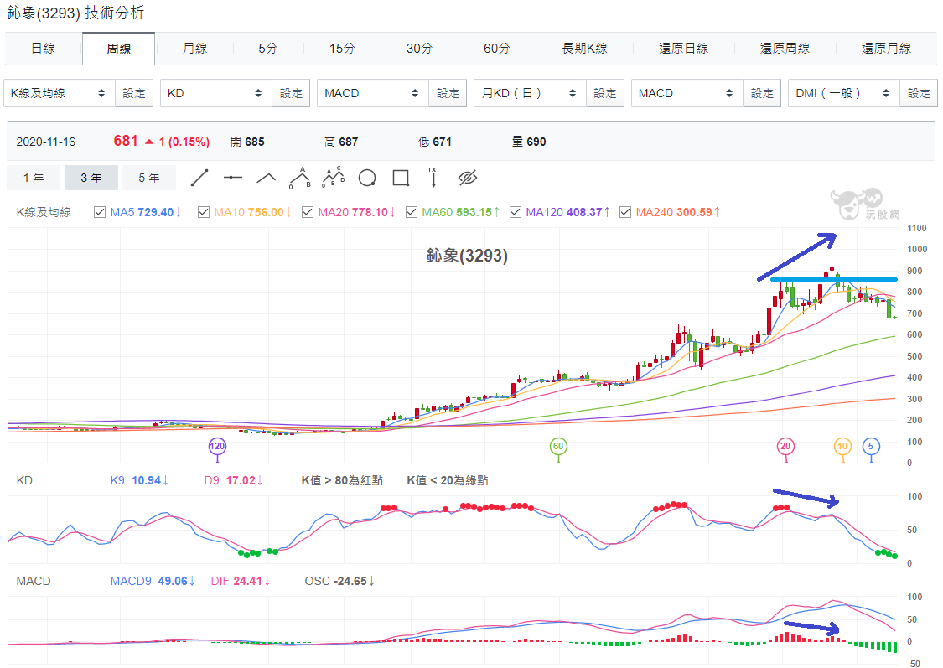Select the rectangle drawing tool
Image resolution: width=943 pixels, height=668 pixels.
tap(401, 178)
